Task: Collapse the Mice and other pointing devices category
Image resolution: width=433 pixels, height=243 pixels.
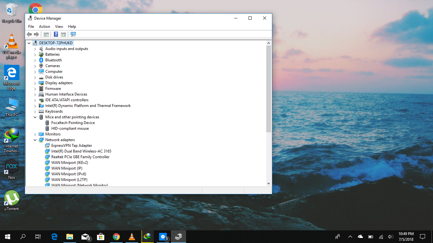Action: [x=35, y=117]
